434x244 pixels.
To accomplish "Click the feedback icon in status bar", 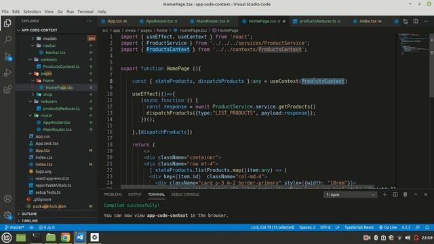I will pos(418,228).
